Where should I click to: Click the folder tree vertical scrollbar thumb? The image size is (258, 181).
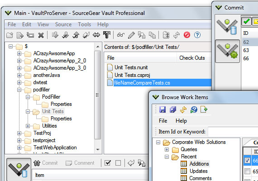98,95
